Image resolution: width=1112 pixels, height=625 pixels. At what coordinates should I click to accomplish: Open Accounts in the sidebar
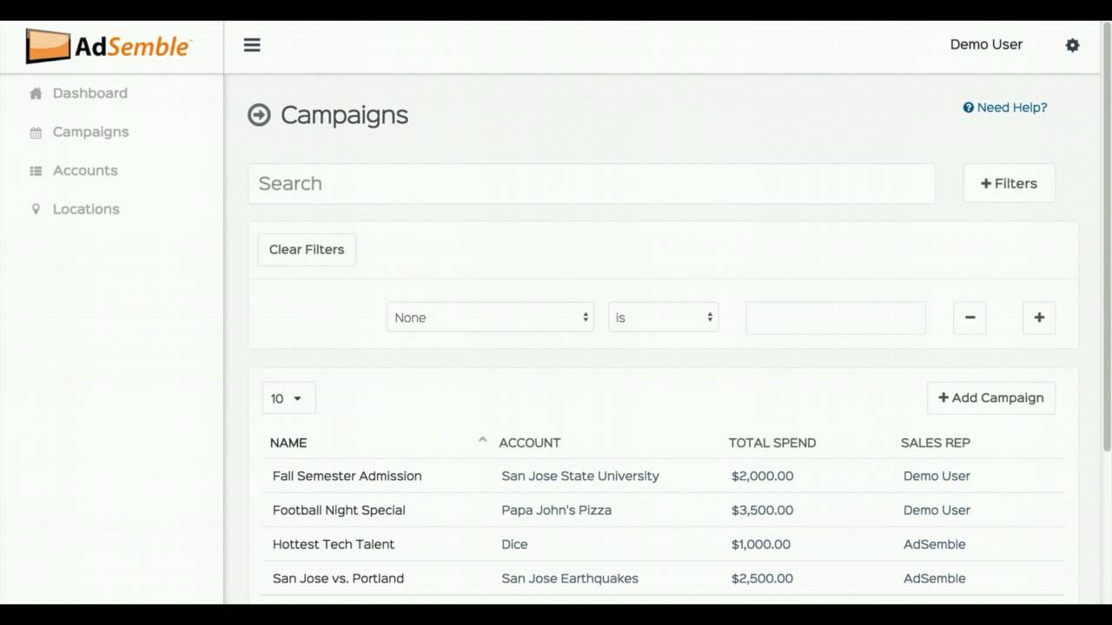coord(85,171)
